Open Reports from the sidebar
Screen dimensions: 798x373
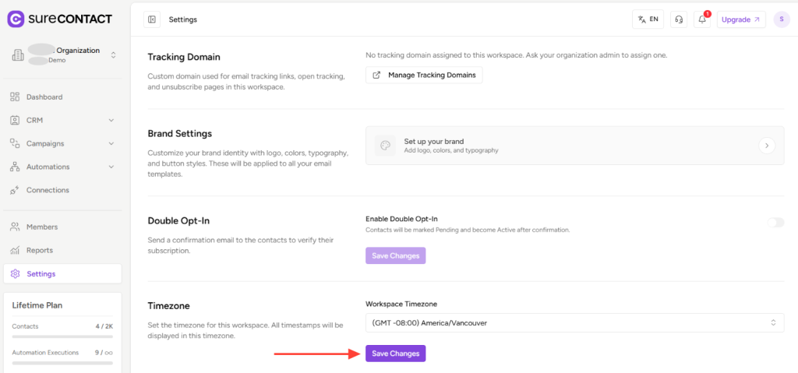coord(39,250)
